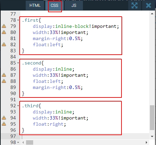Screen dimensions: 156x145
Task: Collapse the .second rule at line 85
Action: [x=18, y=63]
